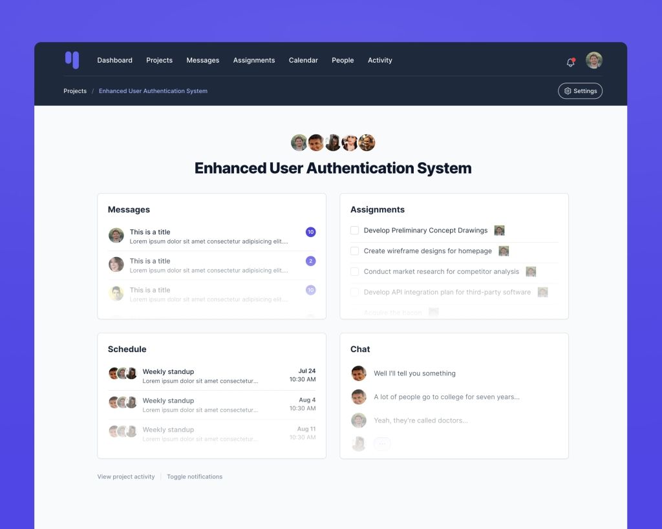Click Toggle notifications link

[195, 477]
